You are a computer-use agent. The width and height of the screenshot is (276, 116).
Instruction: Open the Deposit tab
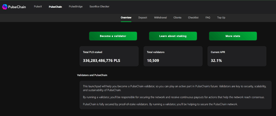143,18
